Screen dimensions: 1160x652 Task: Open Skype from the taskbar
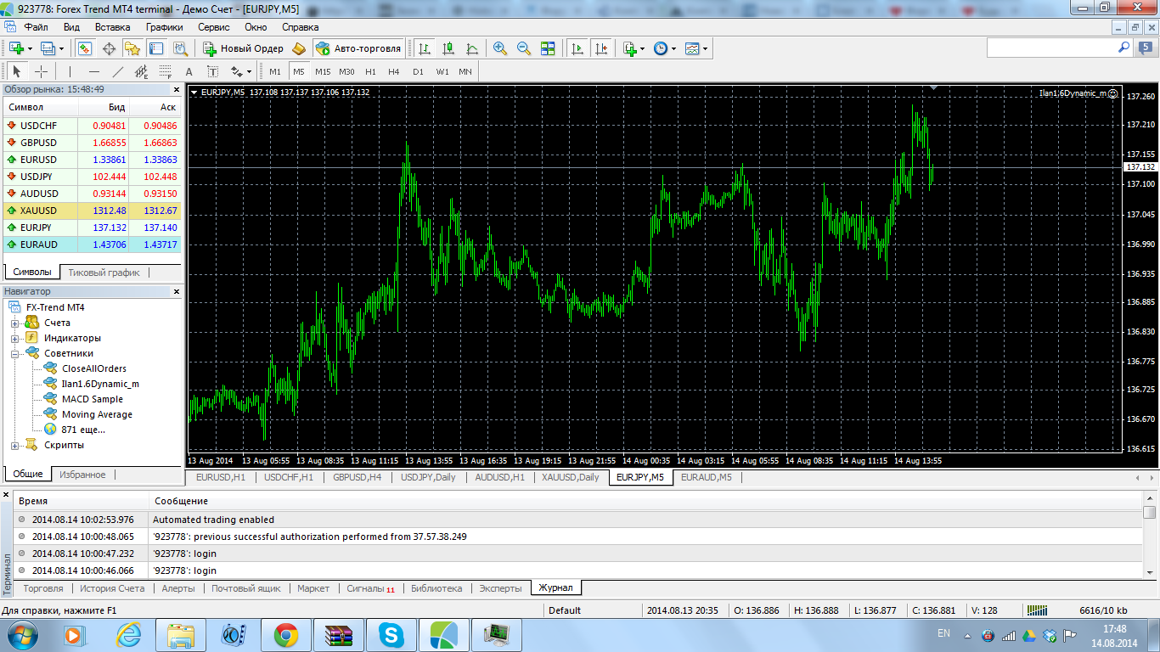(391, 634)
